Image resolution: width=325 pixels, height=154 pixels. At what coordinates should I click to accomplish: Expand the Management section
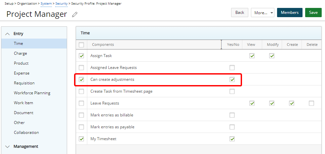tap(8, 146)
